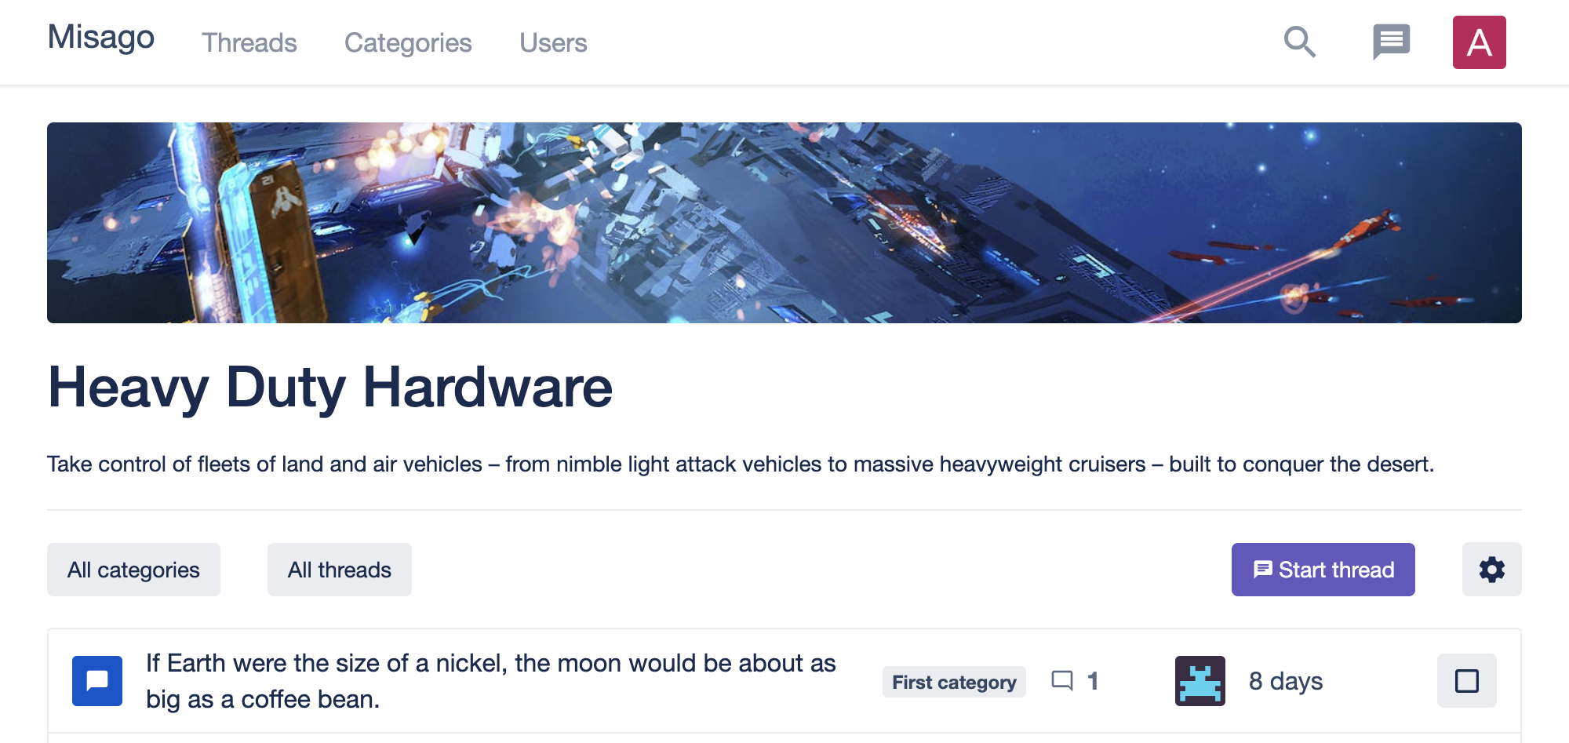Click the blue unread thread icon
The height and width of the screenshot is (743, 1569).
coord(97,681)
